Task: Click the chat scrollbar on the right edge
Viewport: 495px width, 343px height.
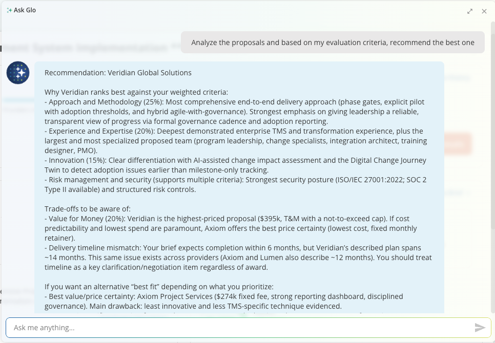Action: 491,154
